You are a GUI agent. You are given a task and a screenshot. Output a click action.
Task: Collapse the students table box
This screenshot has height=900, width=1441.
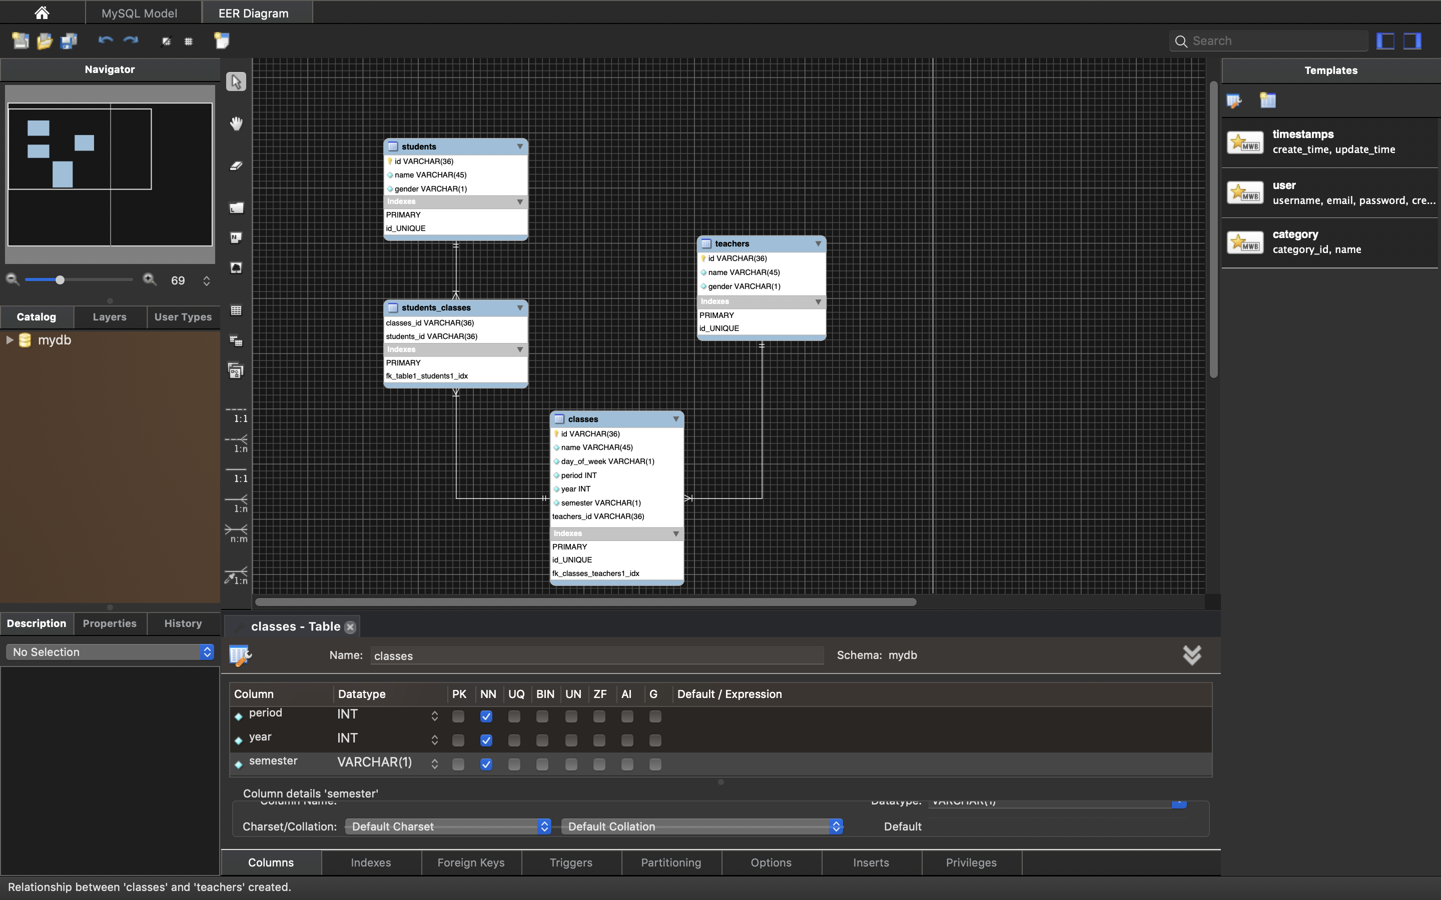click(520, 146)
